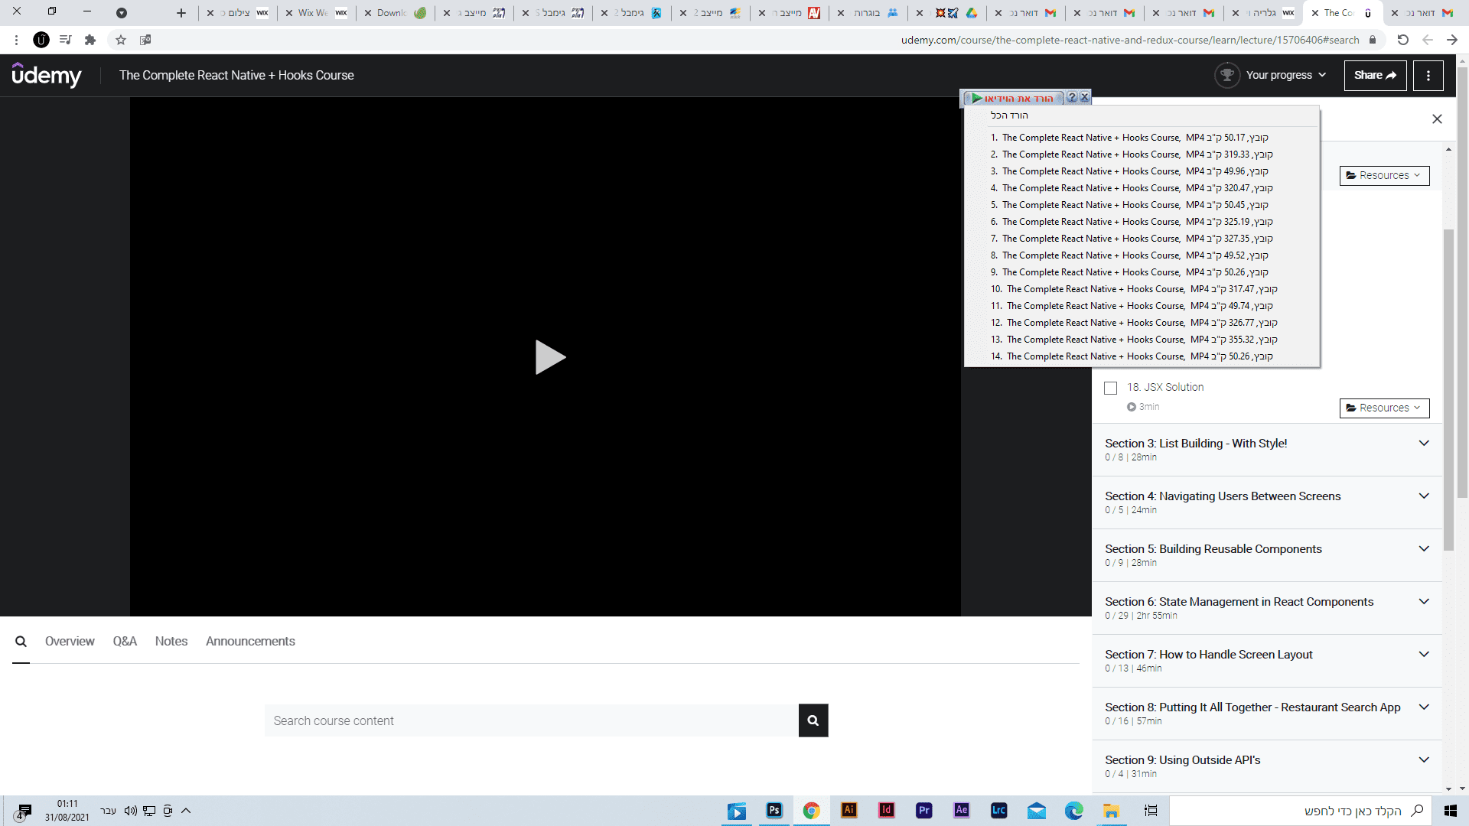
Task: Reload the page with refresh icon
Action: [x=1402, y=40]
